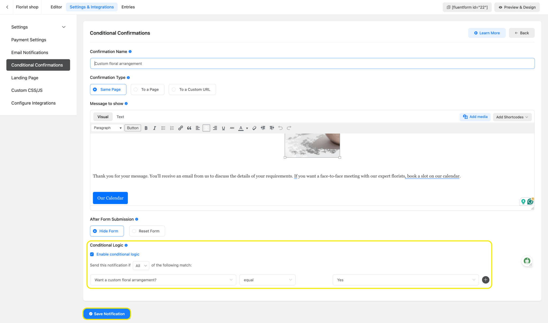Viewport: 548px width, 323px height.
Task: Switch editor to Text tab
Action: tap(120, 117)
